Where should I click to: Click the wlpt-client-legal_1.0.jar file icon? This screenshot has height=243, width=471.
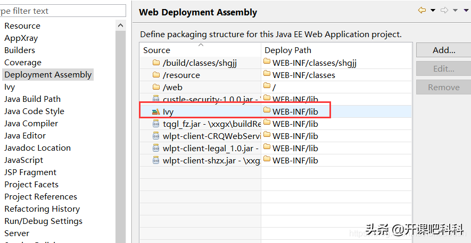click(x=156, y=148)
